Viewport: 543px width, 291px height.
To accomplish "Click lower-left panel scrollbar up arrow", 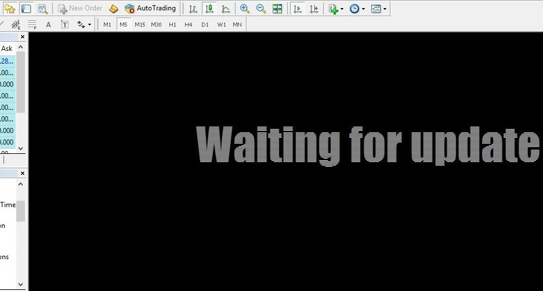I will [x=21, y=184].
